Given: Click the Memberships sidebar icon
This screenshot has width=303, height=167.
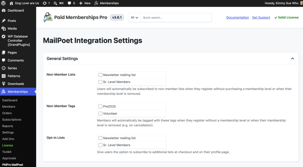Looking at the screenshot, I should click(4, 92).
